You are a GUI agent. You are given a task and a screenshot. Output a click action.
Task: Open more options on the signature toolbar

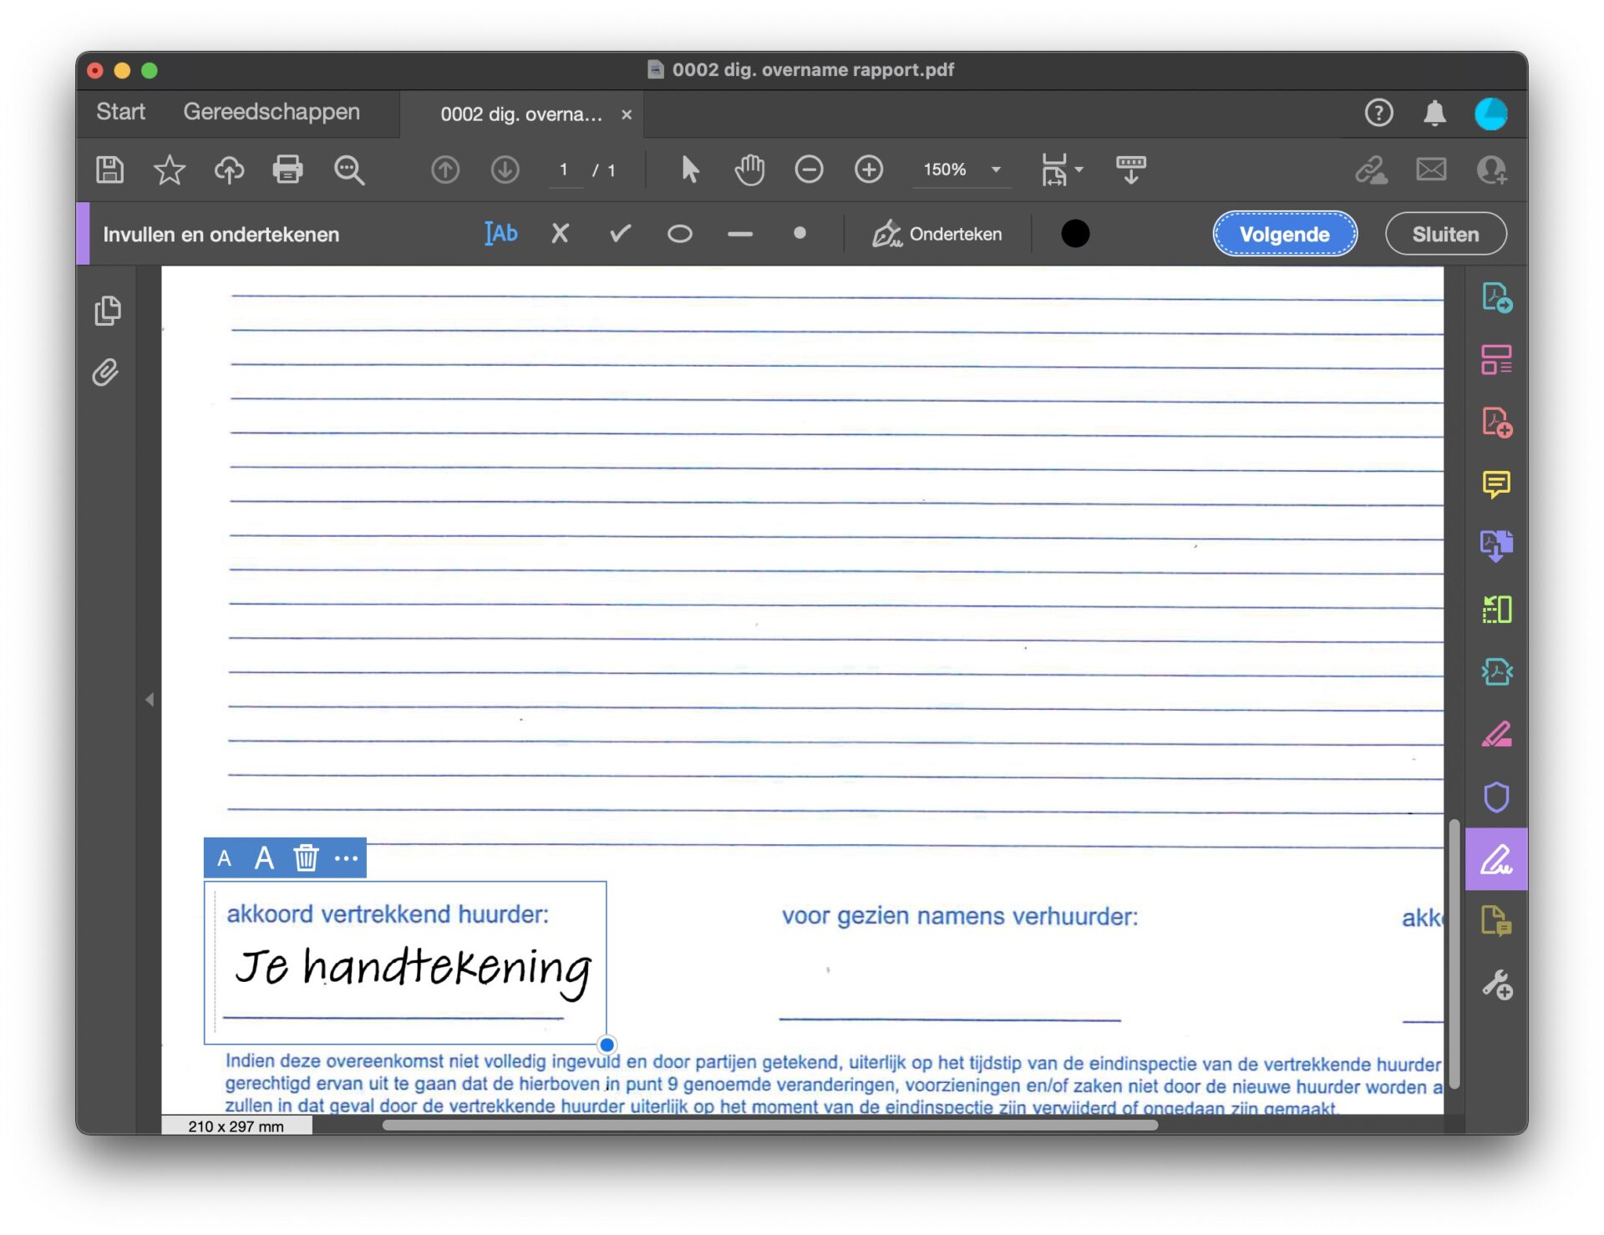(x=346, y=858)
